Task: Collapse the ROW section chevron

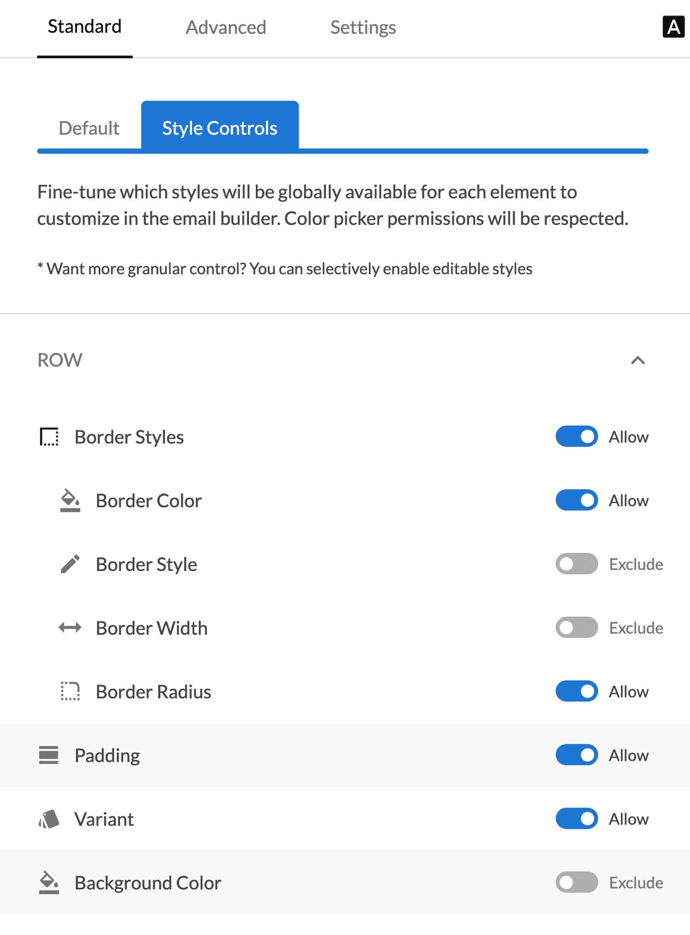Action: (x=638, y=361)
